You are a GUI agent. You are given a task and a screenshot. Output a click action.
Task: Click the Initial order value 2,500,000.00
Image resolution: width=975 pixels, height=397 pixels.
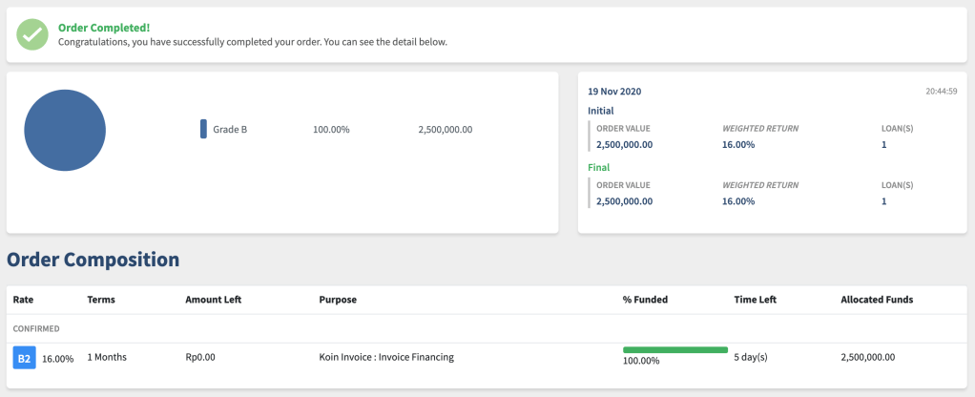coord(624,145)
